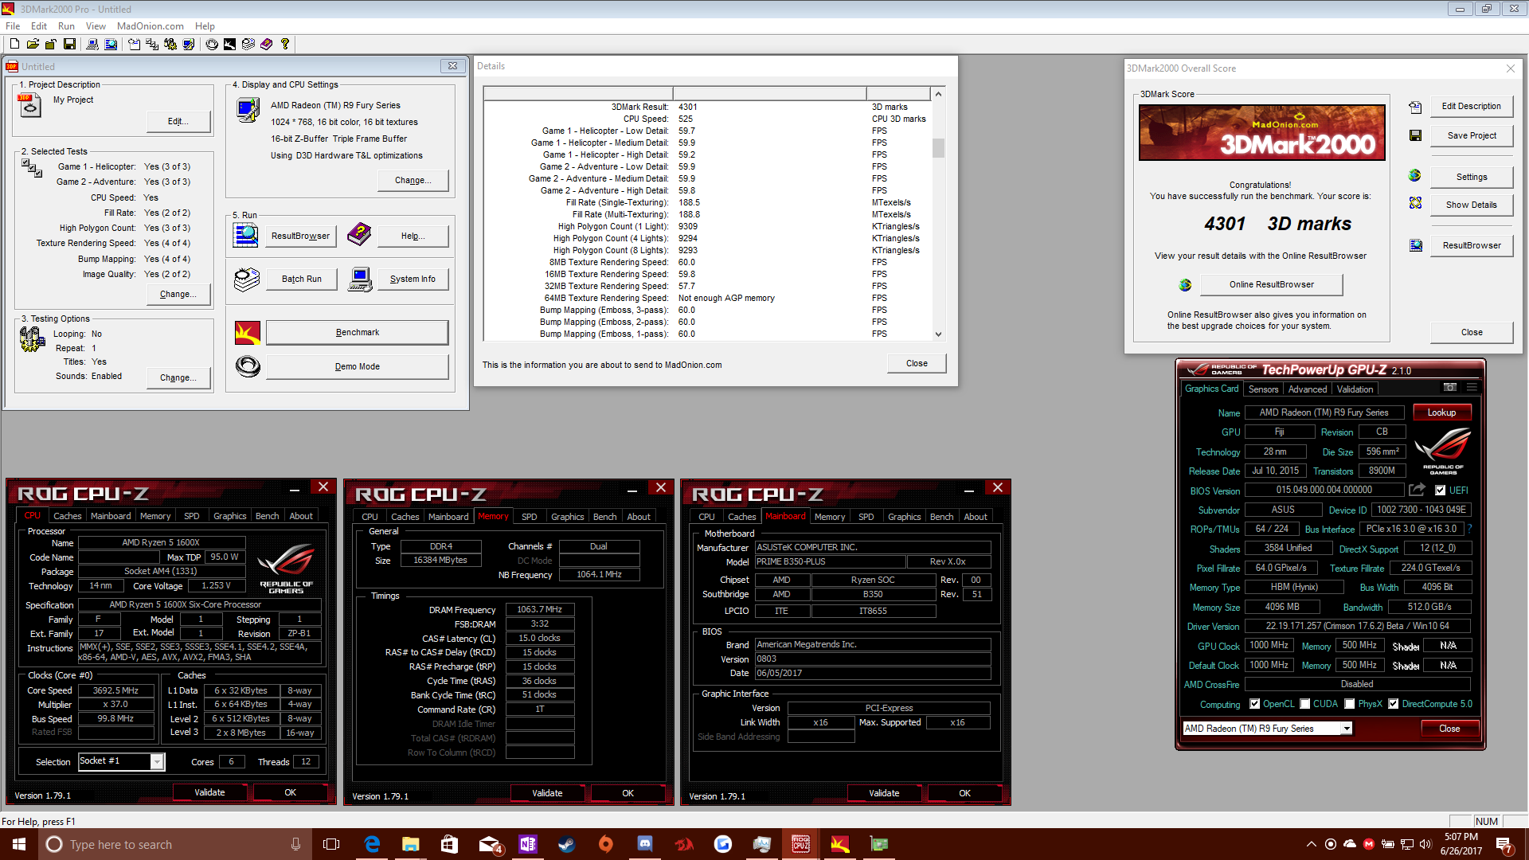
Task: Click the Show Details button
Action: (x=1472, y=205)
